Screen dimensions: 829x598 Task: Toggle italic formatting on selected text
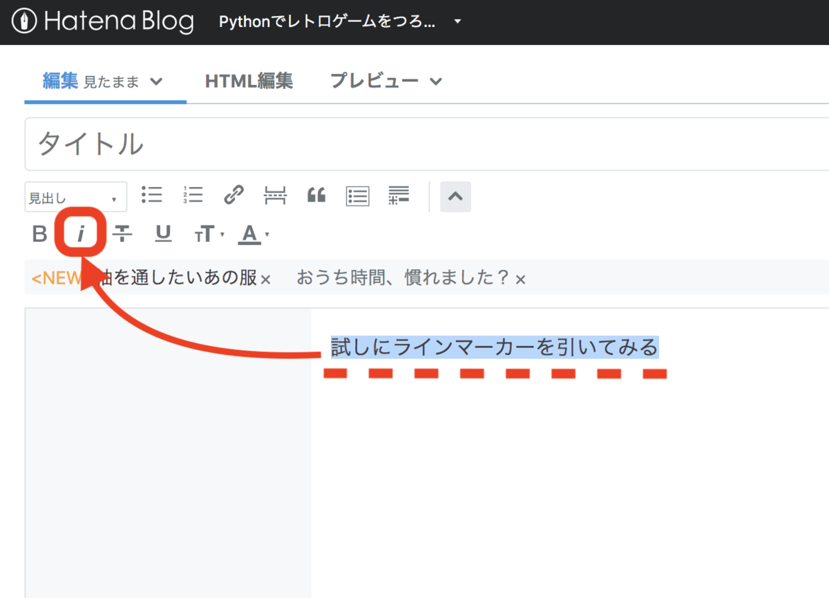[81, 234]
